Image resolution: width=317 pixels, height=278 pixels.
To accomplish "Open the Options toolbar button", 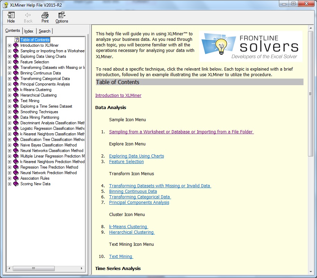I will tap(62, 15).
